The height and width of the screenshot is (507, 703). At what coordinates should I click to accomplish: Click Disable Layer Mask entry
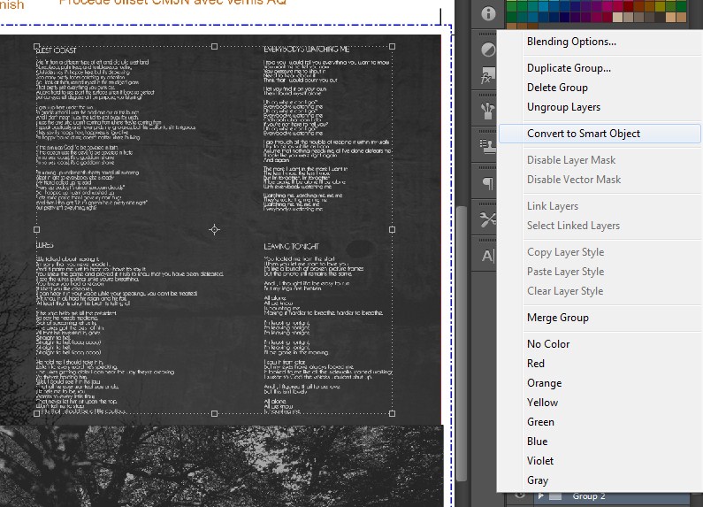571,160
